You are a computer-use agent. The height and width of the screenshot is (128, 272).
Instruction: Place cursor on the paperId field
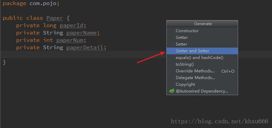coord(72,25)
